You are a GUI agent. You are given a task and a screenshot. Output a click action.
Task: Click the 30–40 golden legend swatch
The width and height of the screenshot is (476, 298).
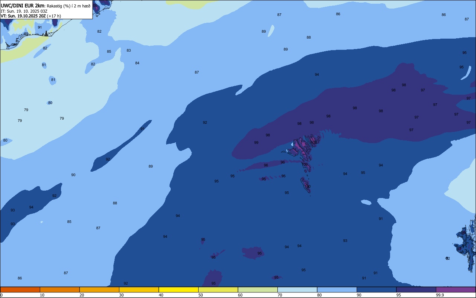coord(139,289)
